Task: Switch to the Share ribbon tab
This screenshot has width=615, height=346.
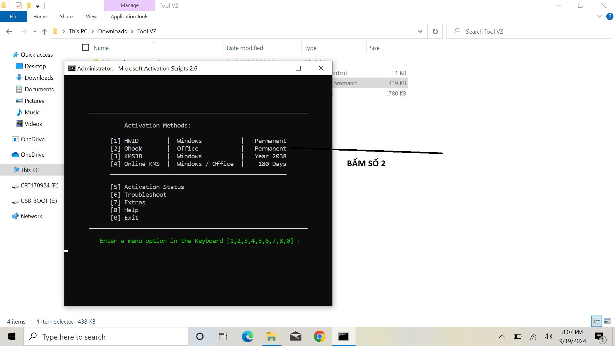Action: click(66, 16)
